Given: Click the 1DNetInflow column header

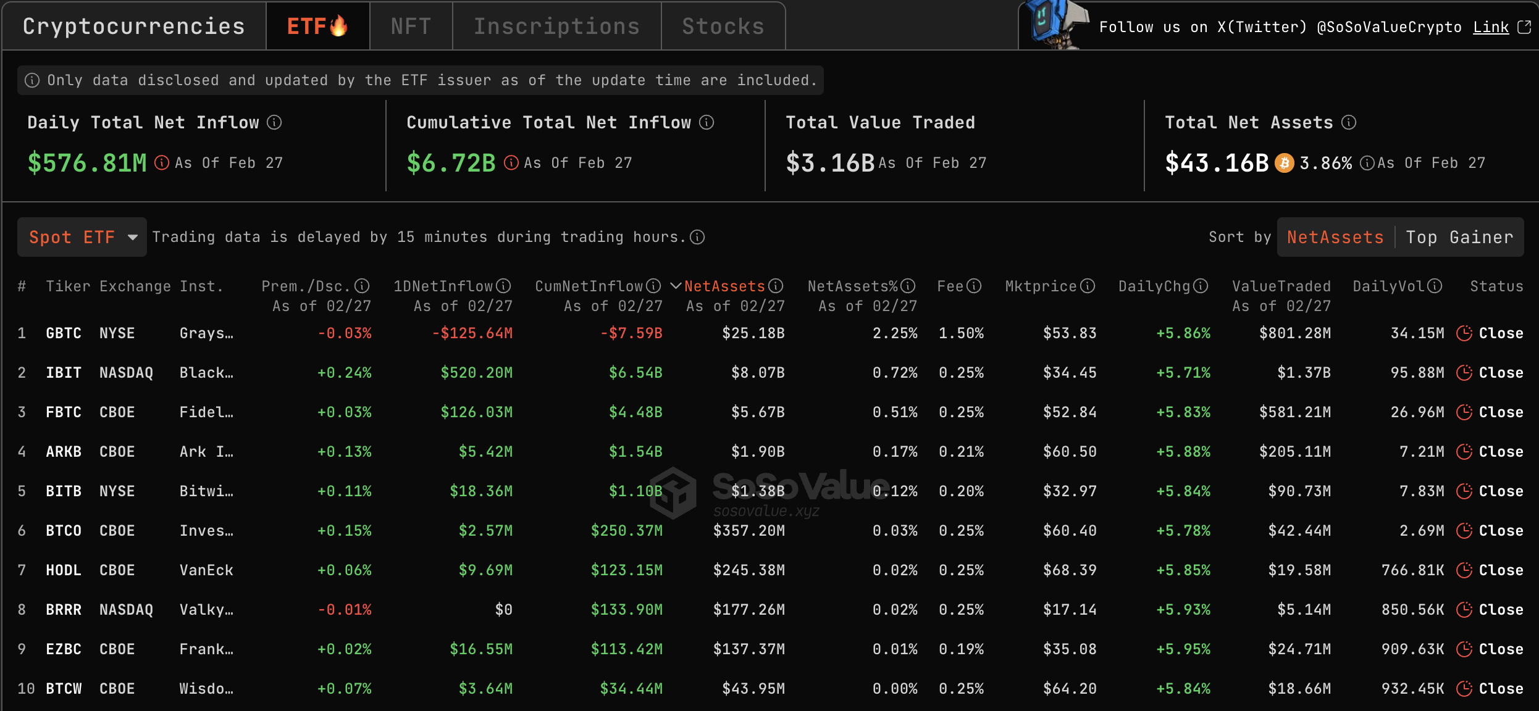Looking at the screenshot, I should tap(443, 286).
